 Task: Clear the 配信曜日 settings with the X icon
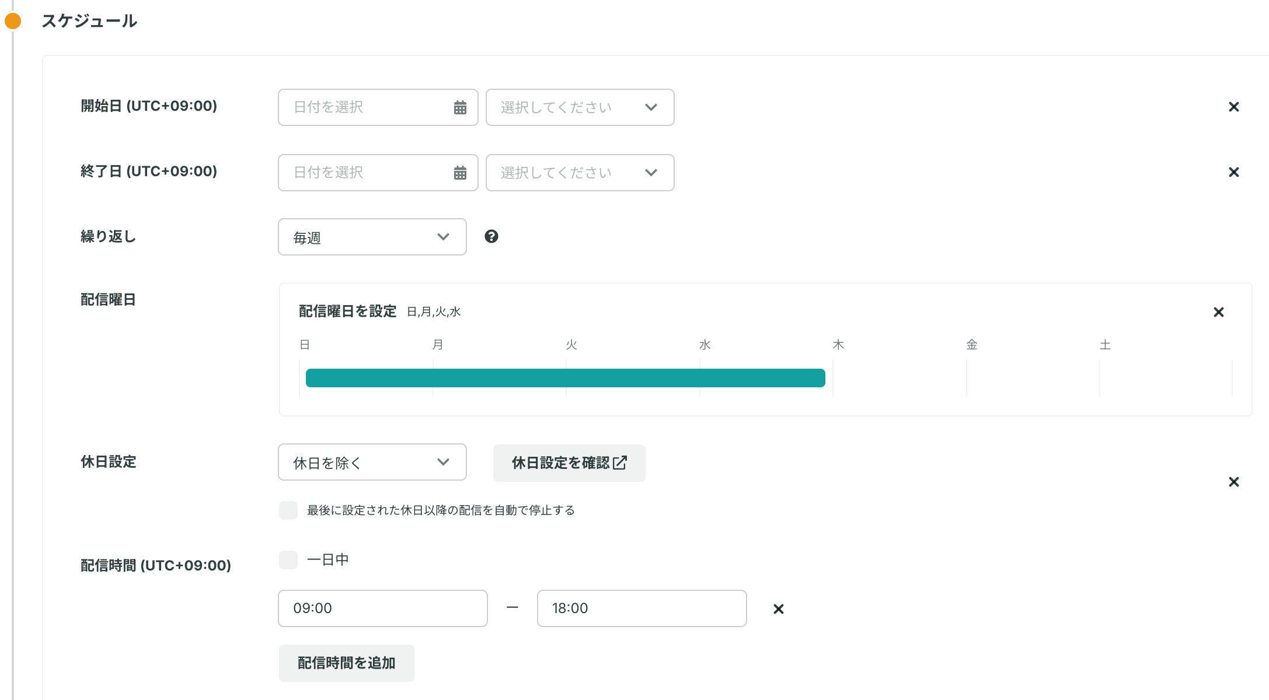click(1219, 312)
